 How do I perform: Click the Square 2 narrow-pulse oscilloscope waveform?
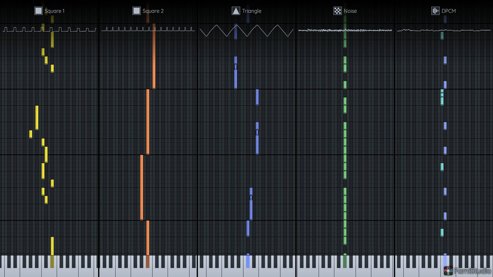click(x=148, y=29)
